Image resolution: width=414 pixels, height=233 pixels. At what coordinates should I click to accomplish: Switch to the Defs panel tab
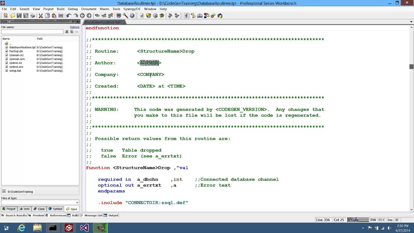click(x=24, y=209)
